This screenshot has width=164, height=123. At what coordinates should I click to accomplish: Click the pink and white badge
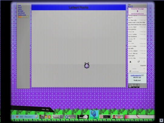click(139, 117)
